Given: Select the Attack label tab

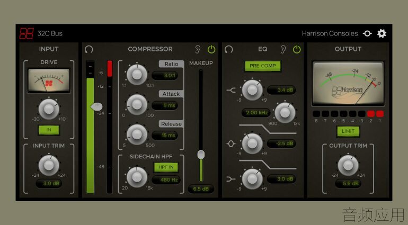Looking at the screenshot, I should (x=171, y=94).
